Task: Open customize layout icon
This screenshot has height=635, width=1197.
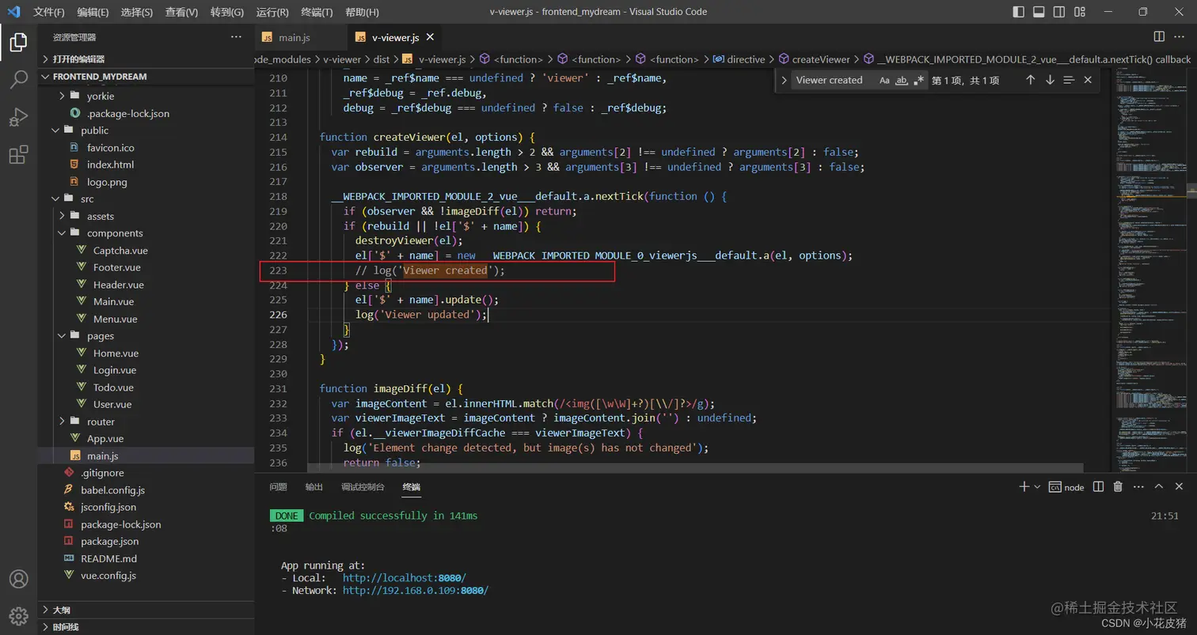Action: pyautogui.click(x=1080, y=12)
